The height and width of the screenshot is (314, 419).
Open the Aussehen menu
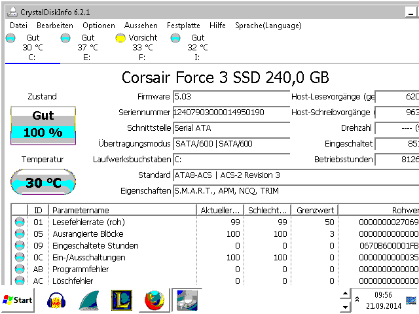[141, 26]
